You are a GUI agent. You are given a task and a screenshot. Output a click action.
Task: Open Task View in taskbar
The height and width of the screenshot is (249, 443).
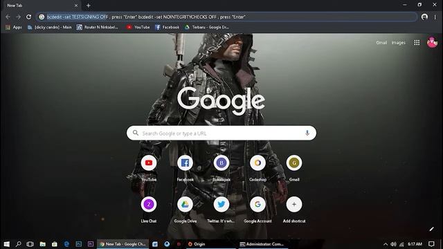pyautogui.click(x=30, y=244)
